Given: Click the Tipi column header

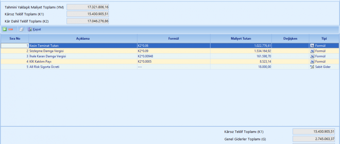Looking at the screenshot, I should click(x=324, y=39).
